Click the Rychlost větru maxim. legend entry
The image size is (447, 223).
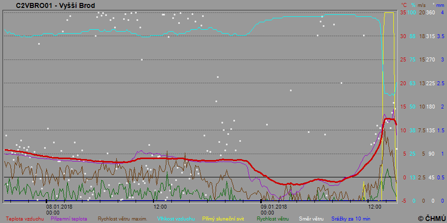point(122,218)
